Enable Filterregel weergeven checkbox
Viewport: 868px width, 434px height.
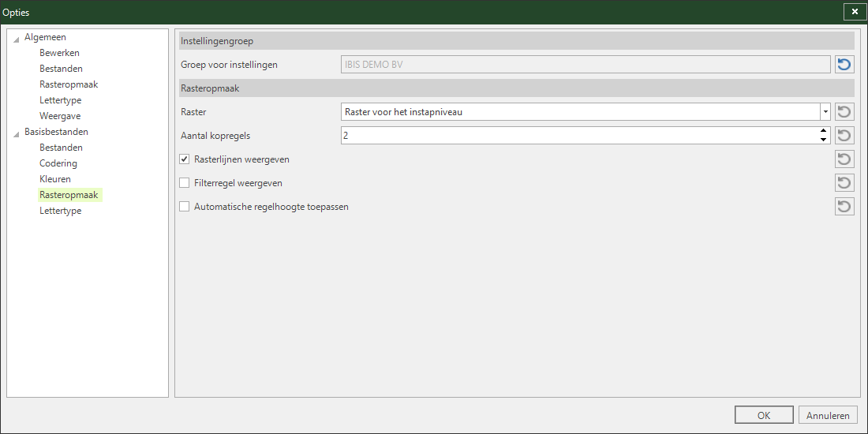pyautogui.click(x=185, y=183)
